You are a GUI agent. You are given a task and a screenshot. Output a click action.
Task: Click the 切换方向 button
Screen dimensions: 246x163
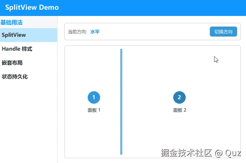pyautogui.click(x=223, y=32)
